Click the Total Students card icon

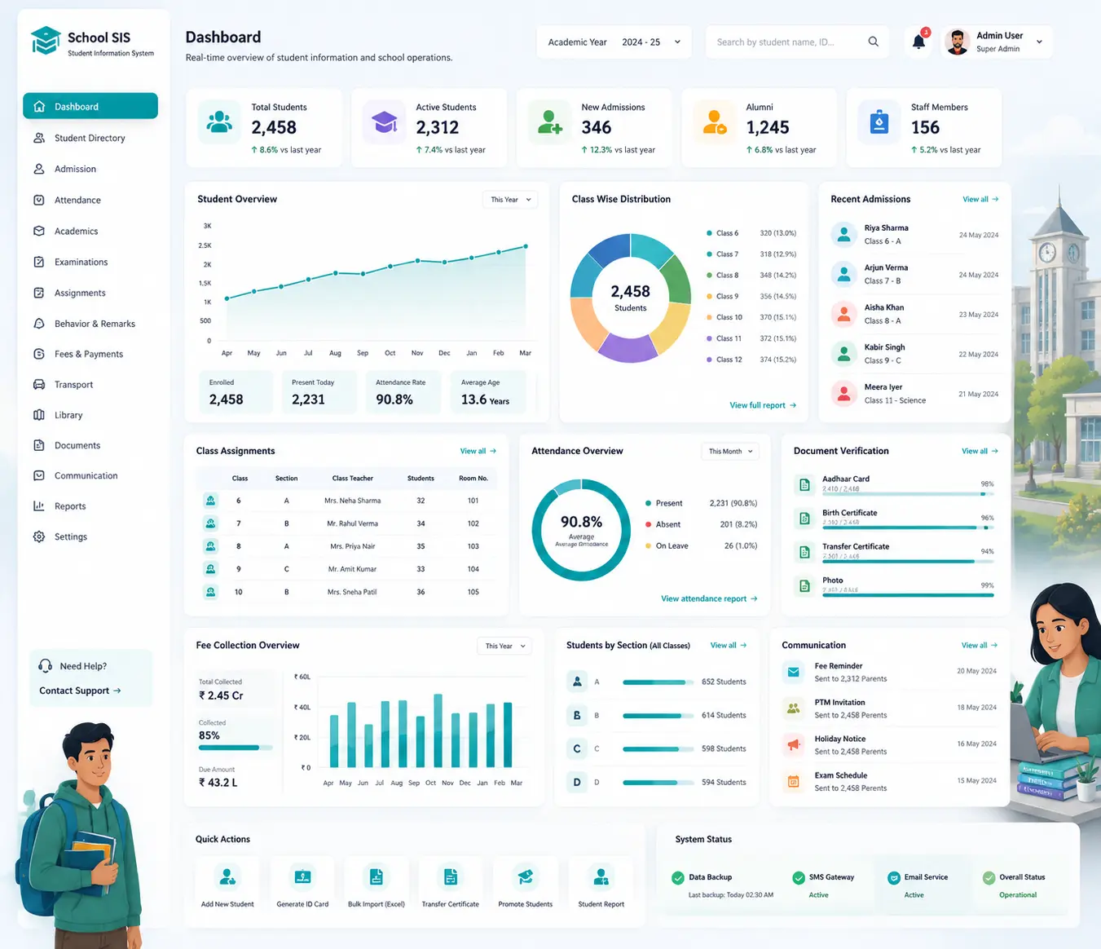point(219,122)
